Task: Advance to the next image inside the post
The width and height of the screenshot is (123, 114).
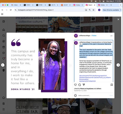Action: click(x=70, y=66)
